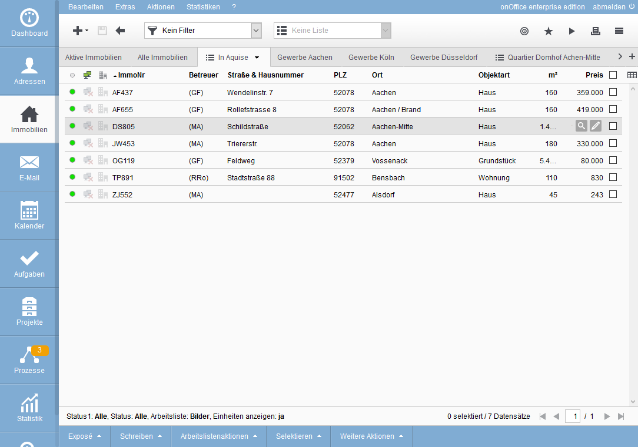Click the target circle icon in toolbar
The height and width of the screenshot is (447, 638).
click(x=524, y=31)
